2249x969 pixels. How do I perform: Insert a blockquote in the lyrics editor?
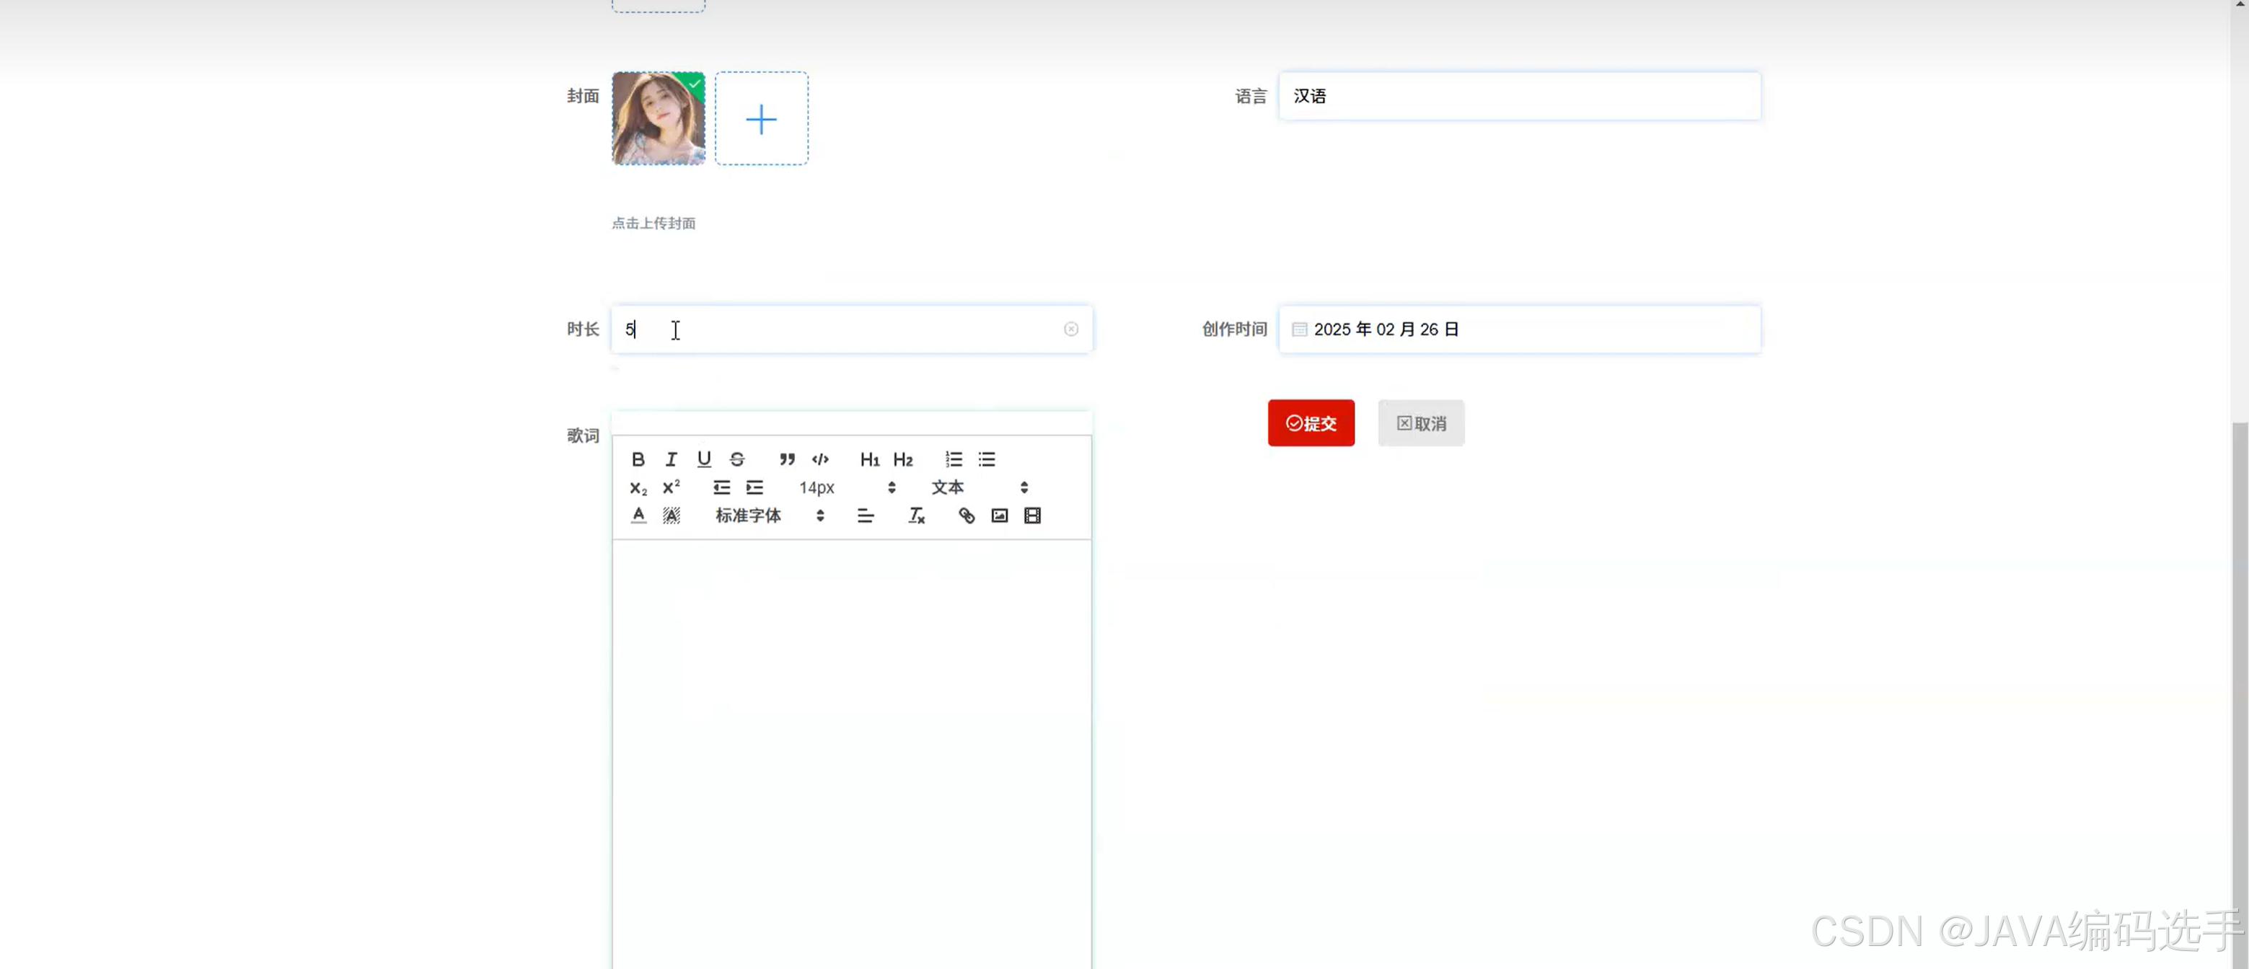787,459
